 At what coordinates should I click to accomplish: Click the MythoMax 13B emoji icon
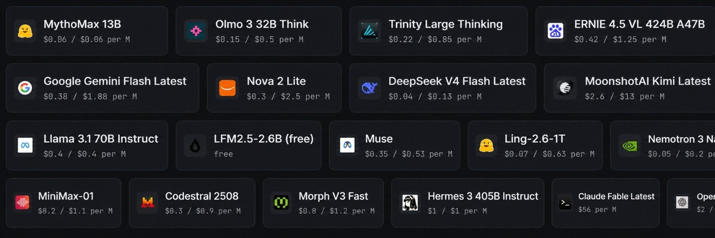(x=25, y=31)
